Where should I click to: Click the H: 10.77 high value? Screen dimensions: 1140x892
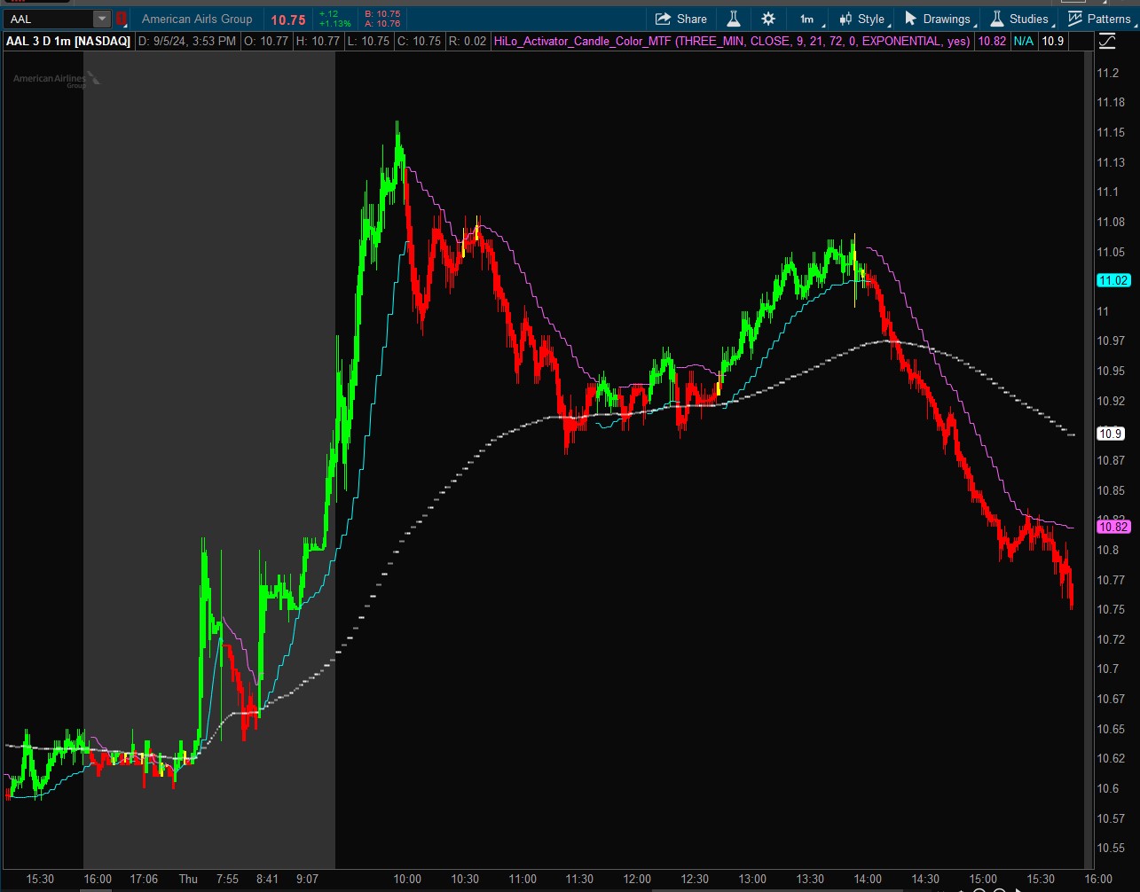(318, 41)
